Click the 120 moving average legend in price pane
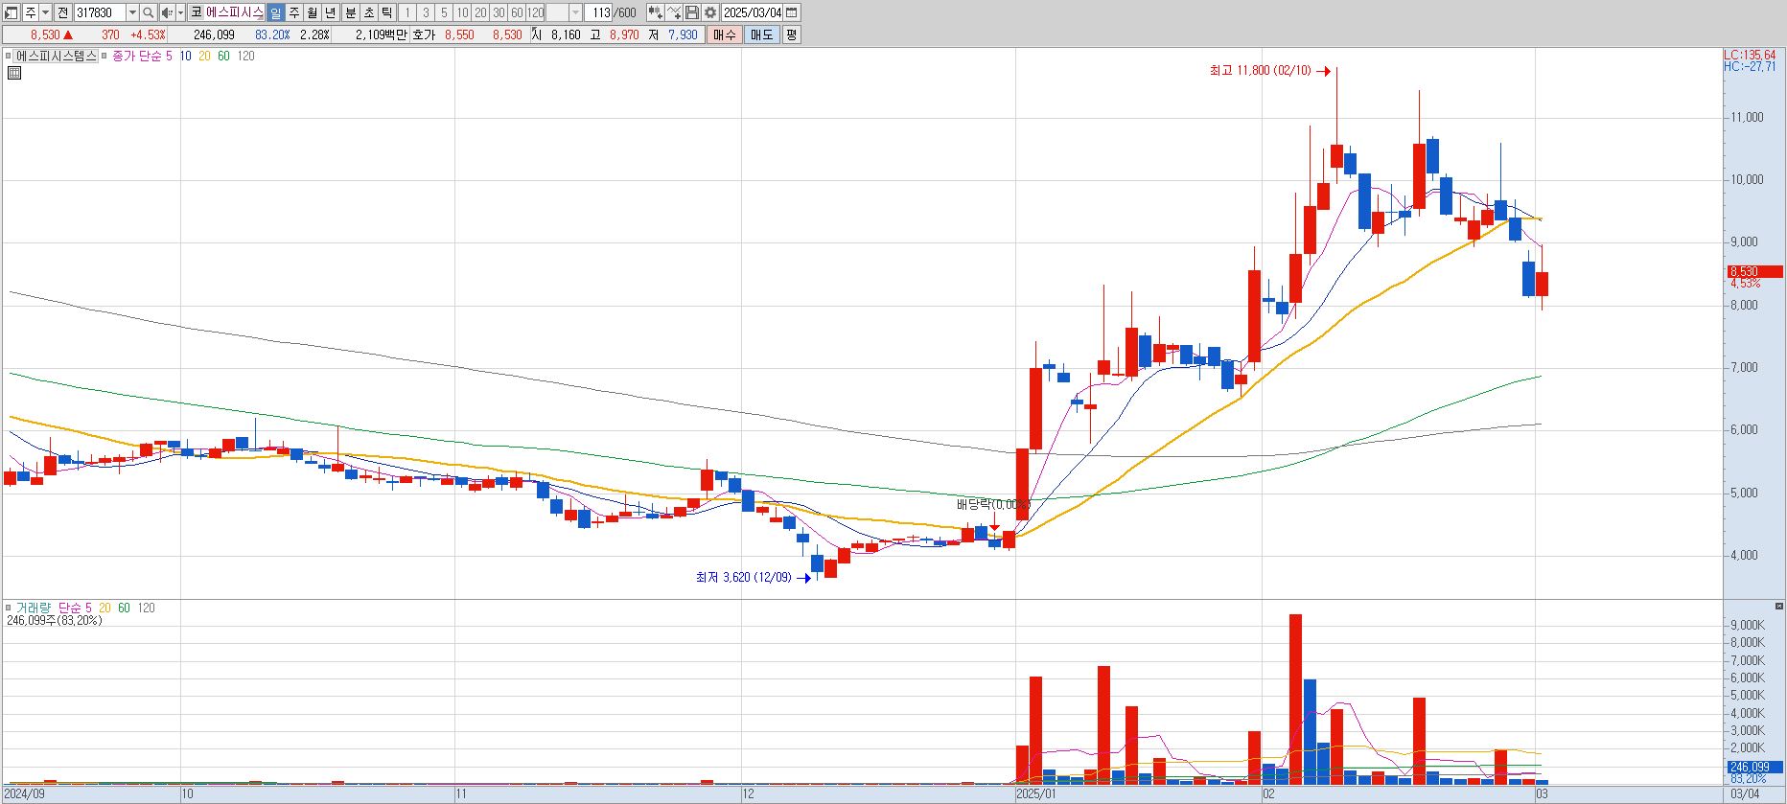The height and width of the screenshot is (804, 1787). coord(246,56)
